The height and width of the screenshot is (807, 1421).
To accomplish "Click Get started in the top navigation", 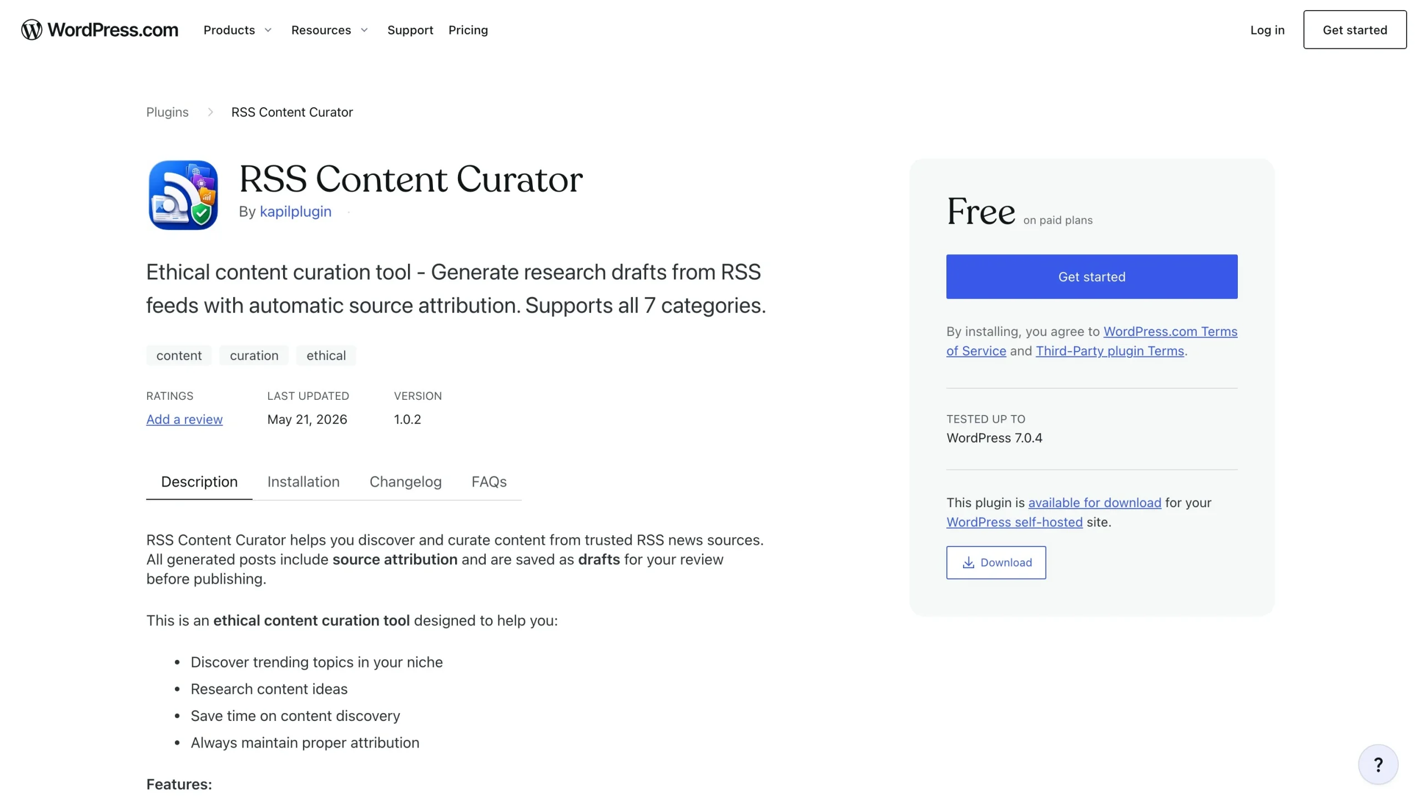I will 1354,30.
